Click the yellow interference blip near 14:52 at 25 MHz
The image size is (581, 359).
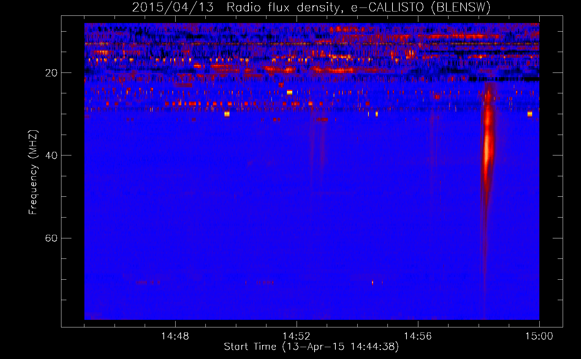coord(289,93)
